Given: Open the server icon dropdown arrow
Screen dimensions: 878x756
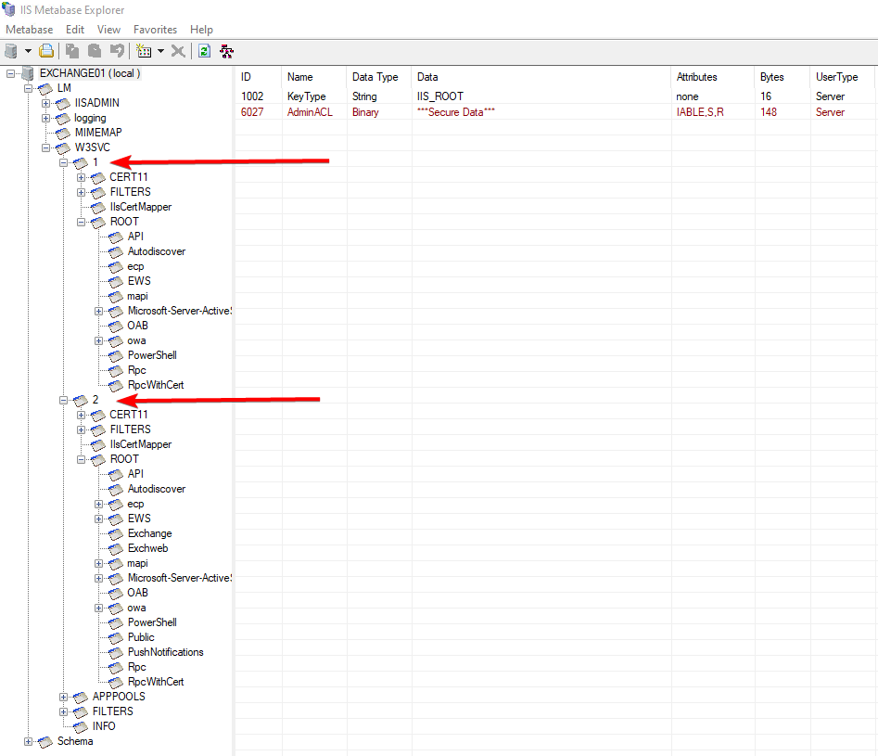Looking at the screenshot, I should [28, 51].
